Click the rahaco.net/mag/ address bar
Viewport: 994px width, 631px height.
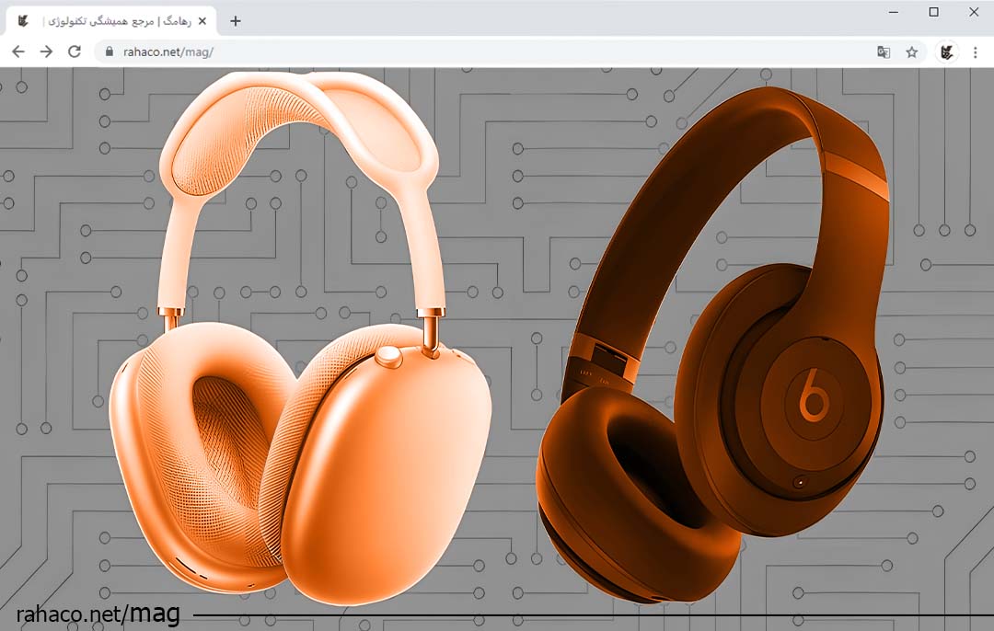click(460, 52)
